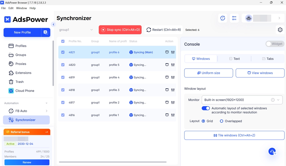Viewport: 286px width, 166px height.
Task: Open the task list icon in header
Action: tap(234, 18)
